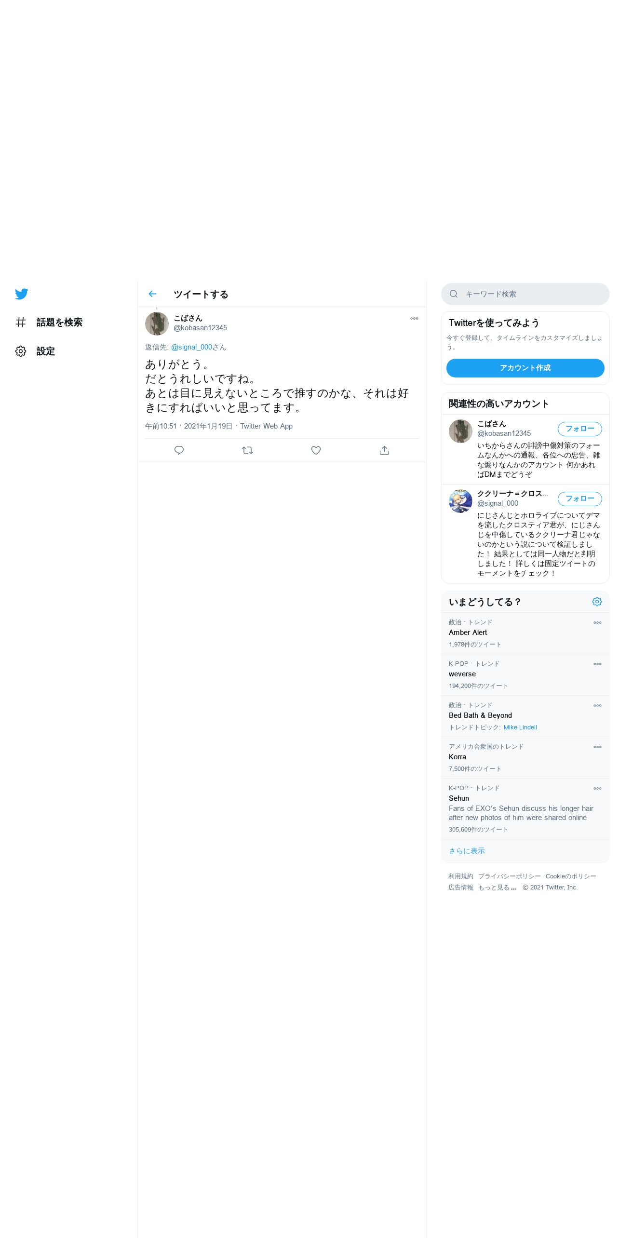The image size is (619, 1238).
Task: Open 話題を検索 explore hashtag item
Action: tap(49, 322)
